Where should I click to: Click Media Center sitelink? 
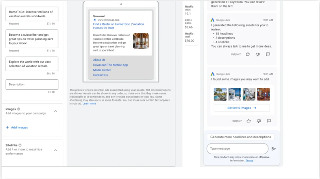(102, 70)
